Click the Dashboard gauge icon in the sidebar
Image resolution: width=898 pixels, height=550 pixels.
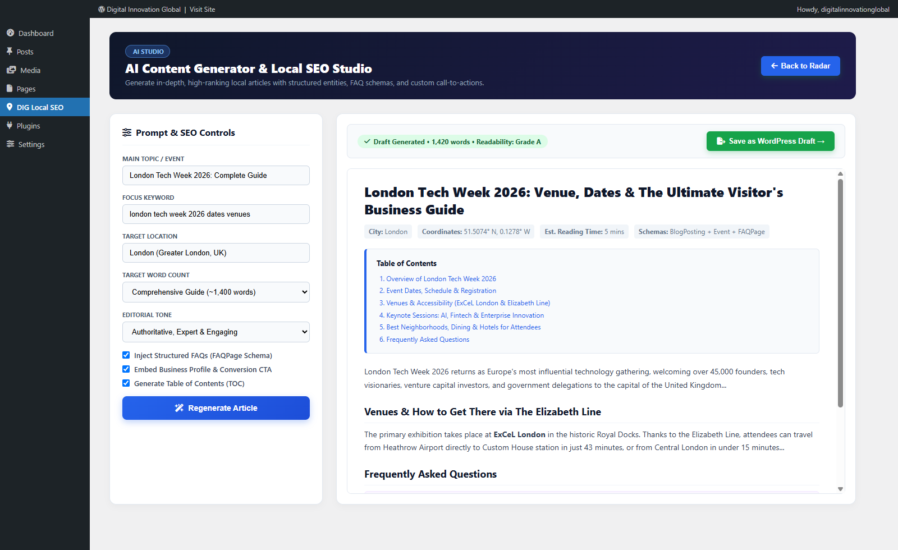tap(10, 33)
